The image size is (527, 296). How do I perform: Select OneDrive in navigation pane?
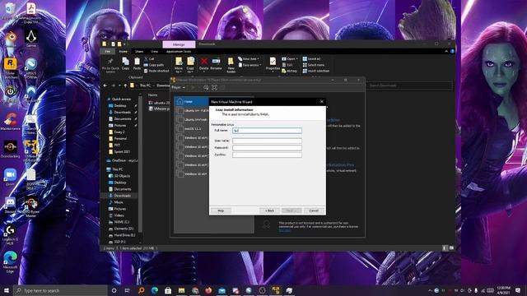click(122, 160)
